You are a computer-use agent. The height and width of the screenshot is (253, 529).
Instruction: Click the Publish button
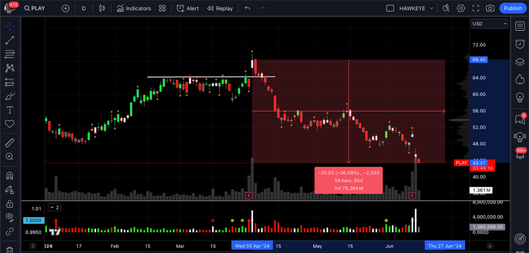tap(512, 8)
